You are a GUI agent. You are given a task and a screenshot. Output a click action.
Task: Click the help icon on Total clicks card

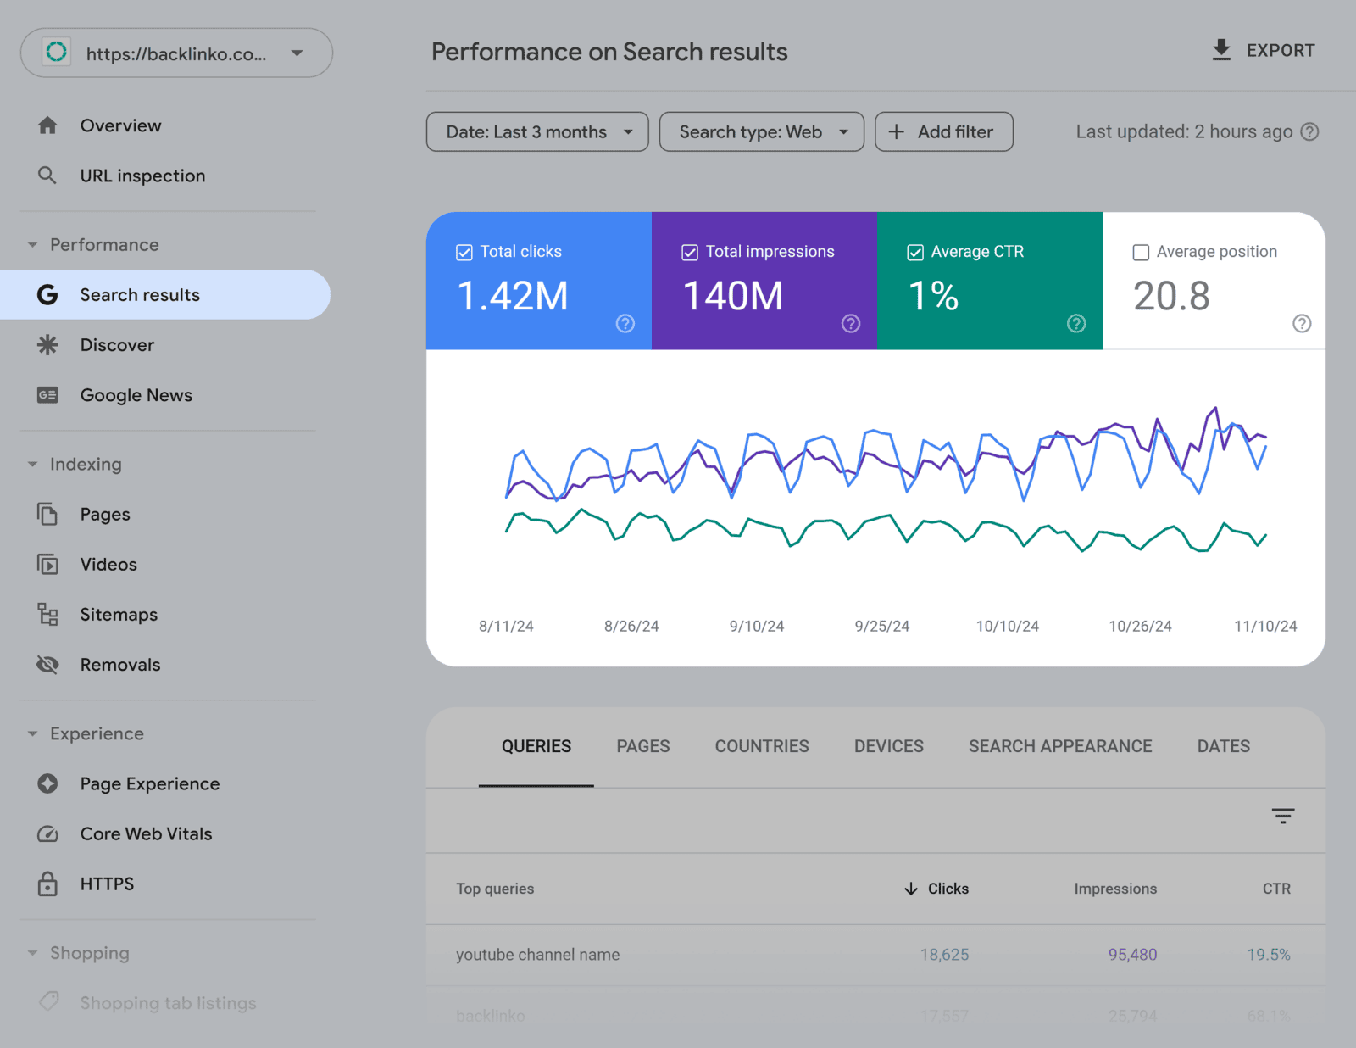[625, 323]
